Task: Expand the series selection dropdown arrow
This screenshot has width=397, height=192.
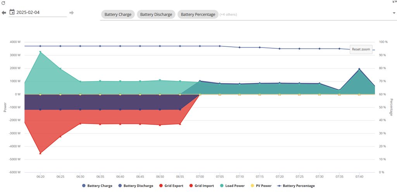Action: (x=394, y=13)
